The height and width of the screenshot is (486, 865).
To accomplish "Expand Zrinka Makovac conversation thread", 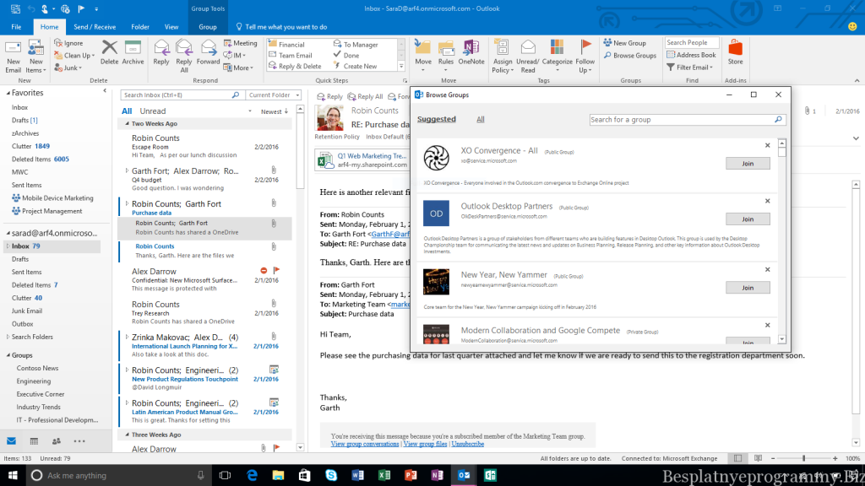I will 127,337.
